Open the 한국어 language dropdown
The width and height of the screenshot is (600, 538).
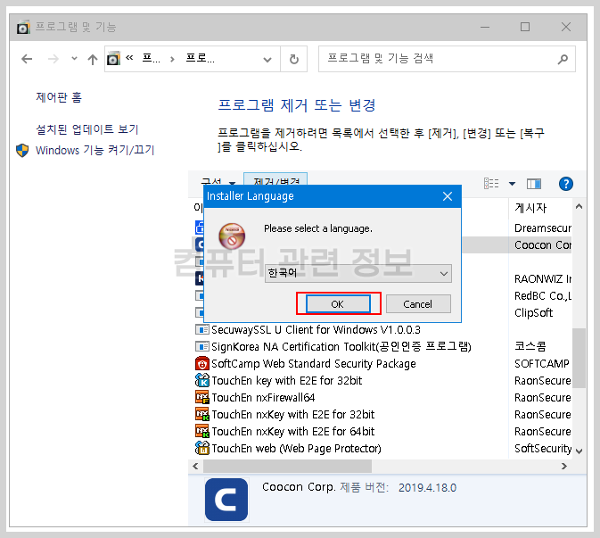[358, 273]
